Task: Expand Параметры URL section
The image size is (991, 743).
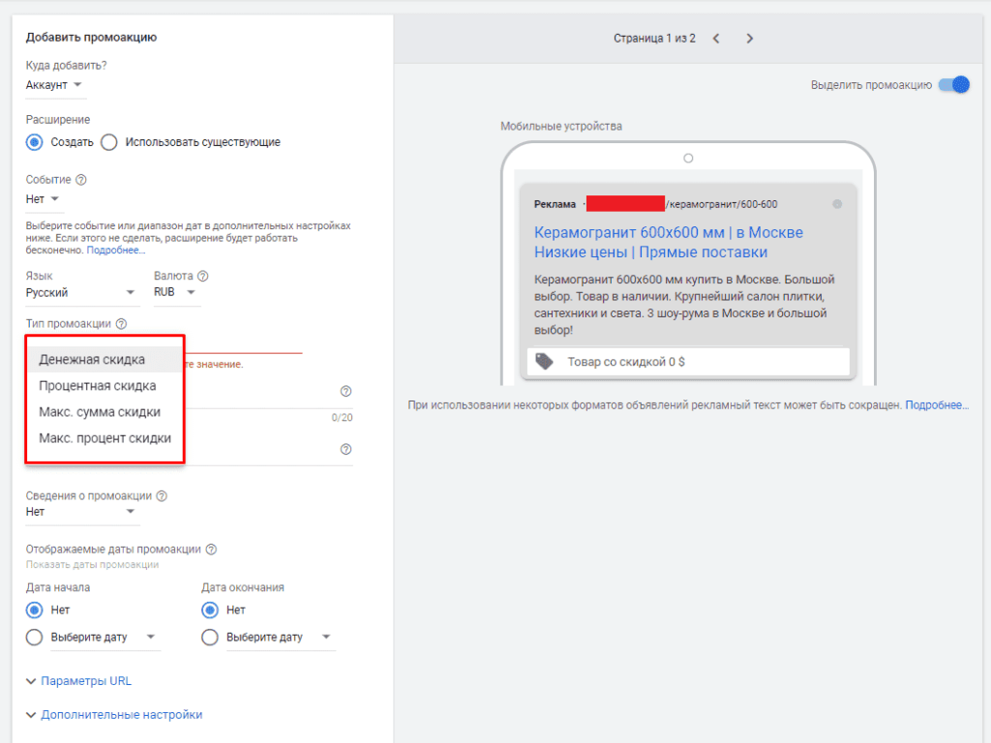Action: [79, 681]
